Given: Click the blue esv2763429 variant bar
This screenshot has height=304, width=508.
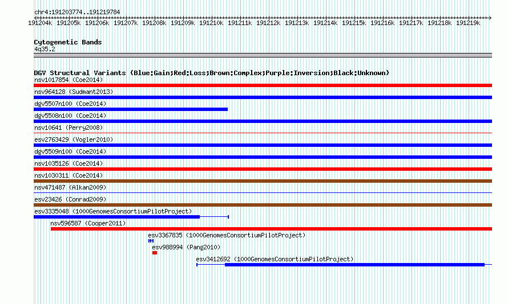Looking at the screenshot, I should click(263, 145).
